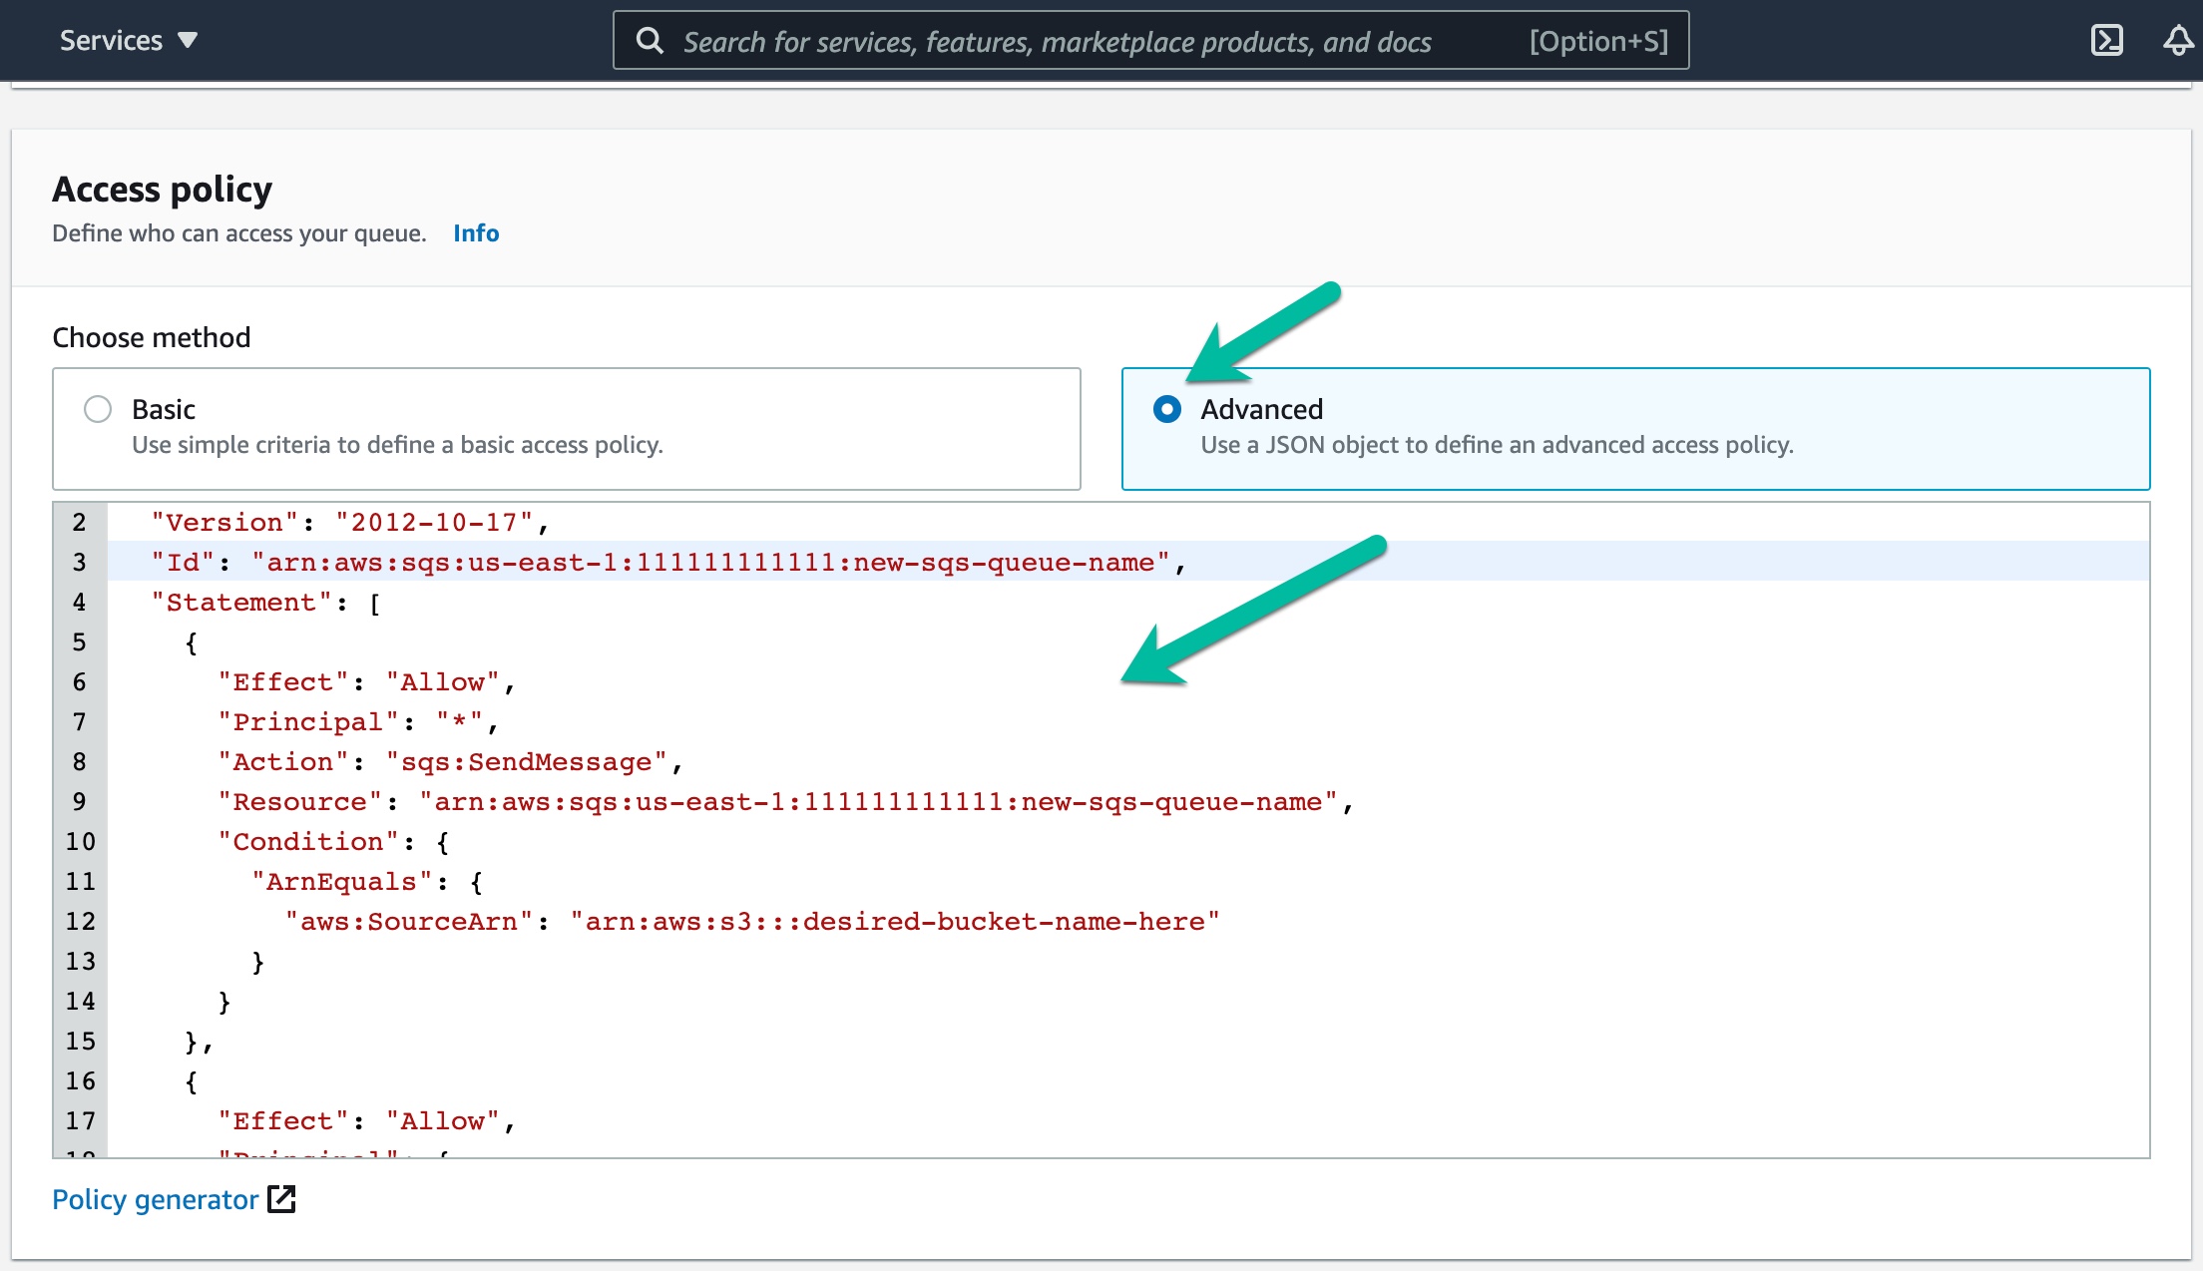Open AWS CloudShell from the top navigation bar

2108,40
